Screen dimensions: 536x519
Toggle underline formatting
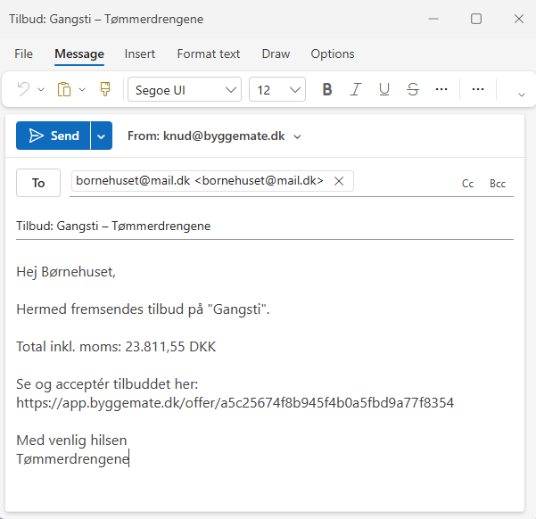[x=384, y=89]
